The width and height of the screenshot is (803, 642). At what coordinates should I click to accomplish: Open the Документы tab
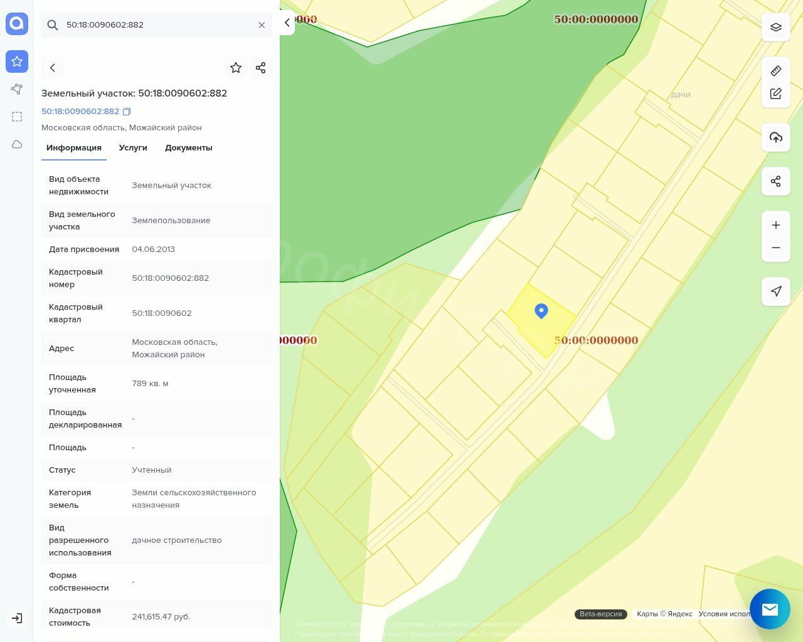tap(188, 148)
